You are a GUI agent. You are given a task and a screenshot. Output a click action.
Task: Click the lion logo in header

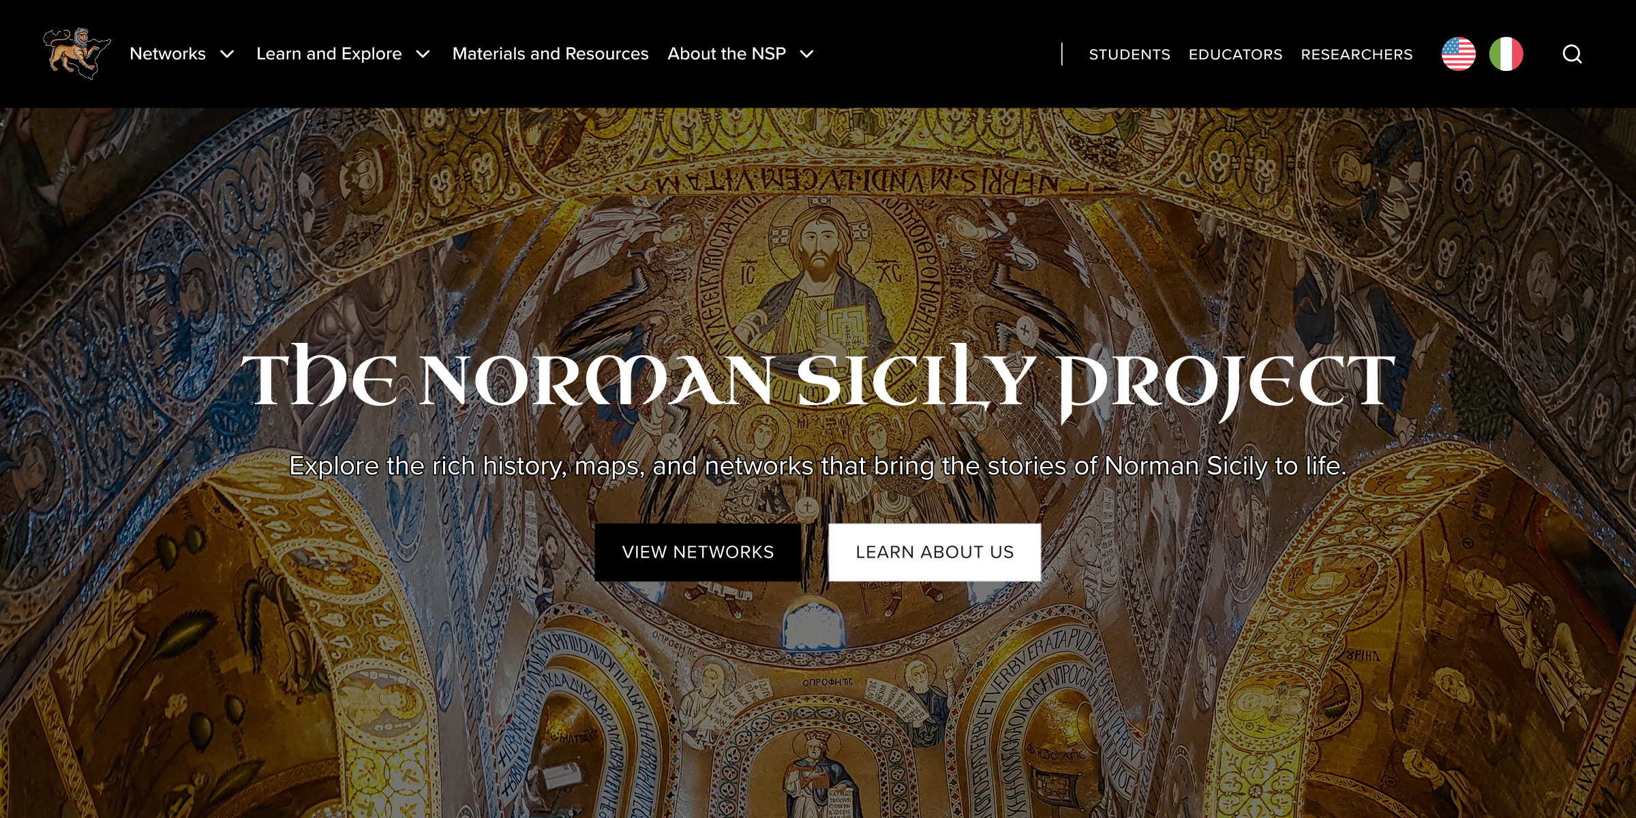tap(76, 53)
